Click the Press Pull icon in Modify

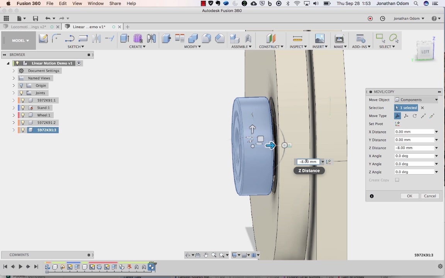(166, 38)
